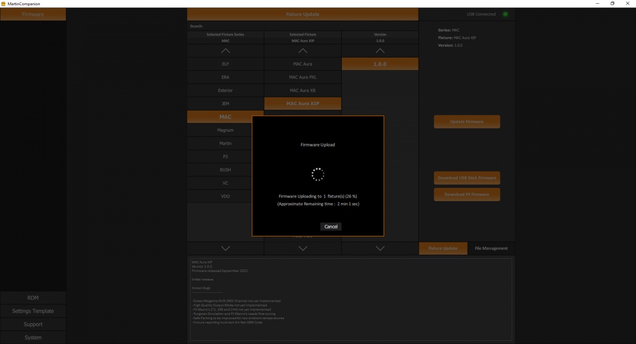Click the up chevron above the version list
The image size is (636, 344).
pyautogui.click(x=380, y=51)
